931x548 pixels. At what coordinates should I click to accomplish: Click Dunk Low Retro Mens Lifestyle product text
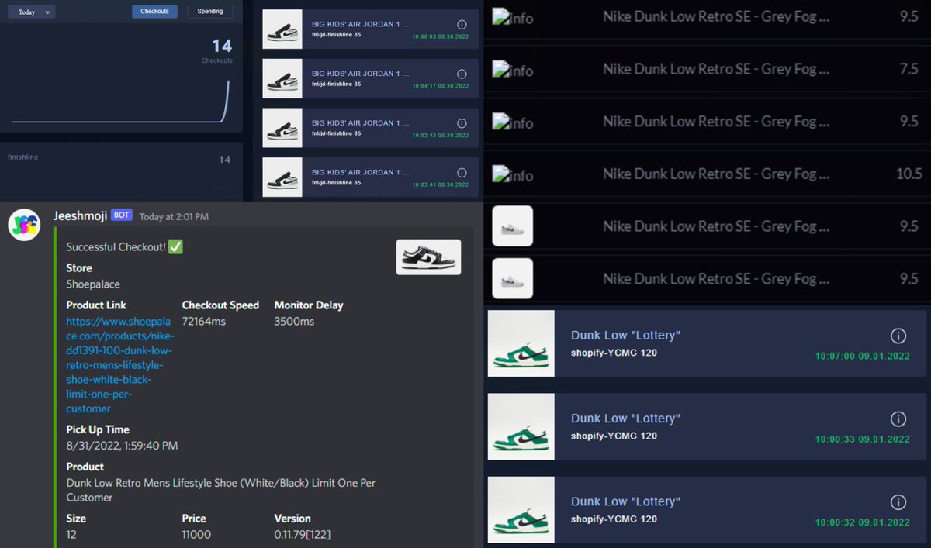coord(221,490)
